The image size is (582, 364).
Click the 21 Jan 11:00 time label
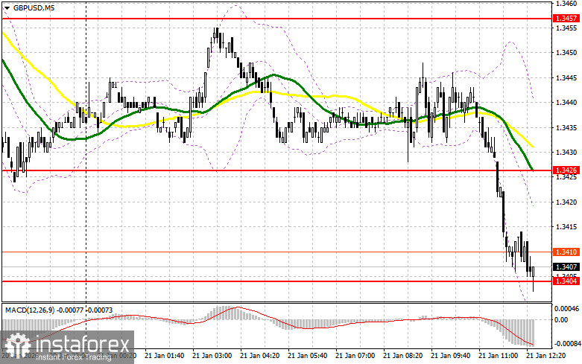point(499,356)
